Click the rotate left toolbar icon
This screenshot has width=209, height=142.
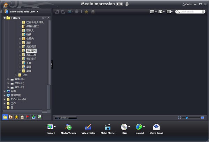coord(57,12)
